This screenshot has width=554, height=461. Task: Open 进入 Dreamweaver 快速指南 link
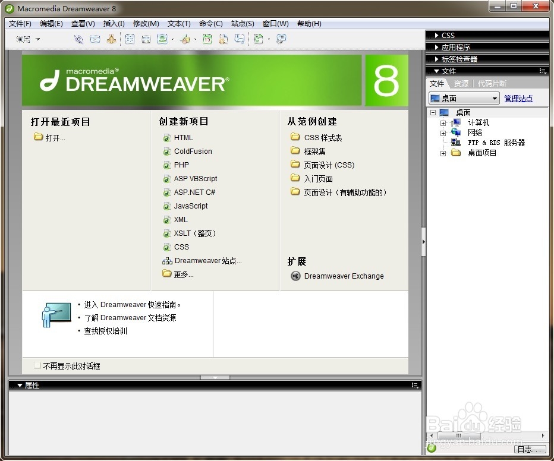pyautogui.click(x=132, y=305)
